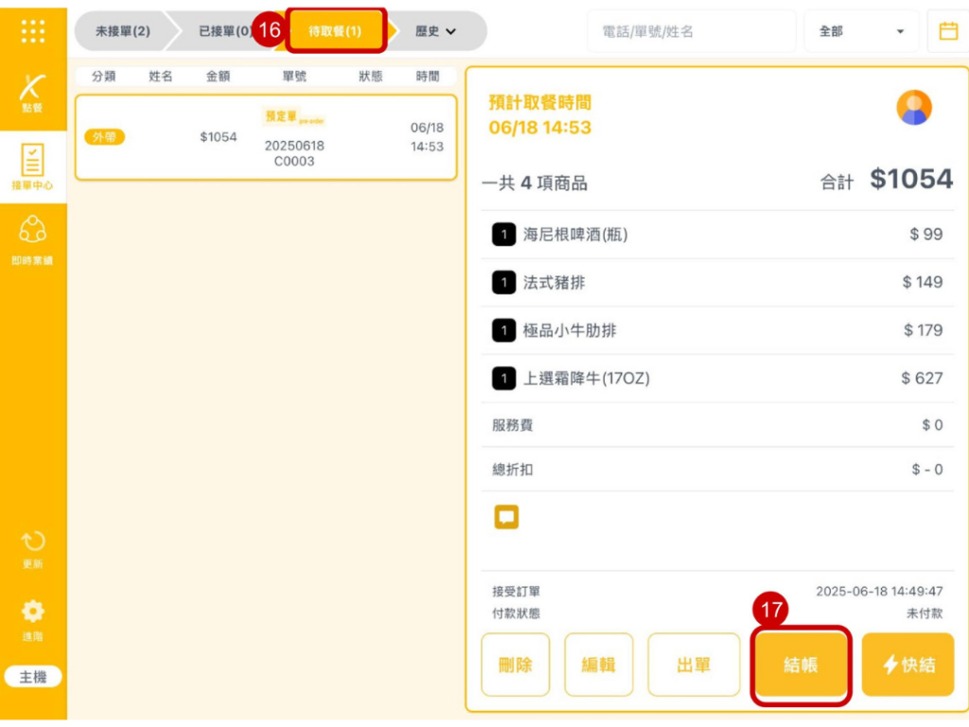Open the 即時業績 live sales icon
This screenshot has height=727, width=969.
(32, 239)
